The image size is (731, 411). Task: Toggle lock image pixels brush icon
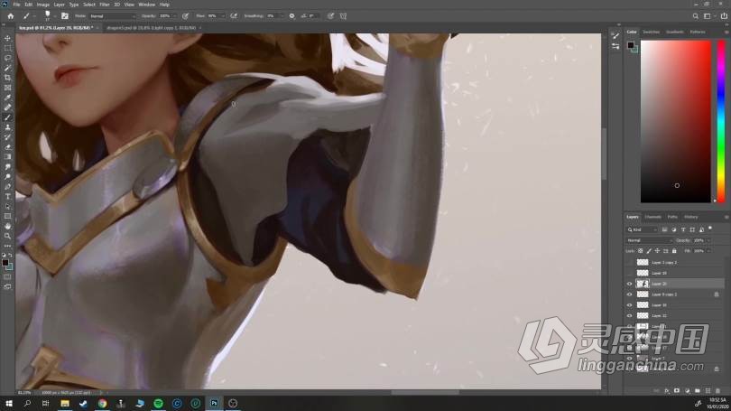[649, 251]
